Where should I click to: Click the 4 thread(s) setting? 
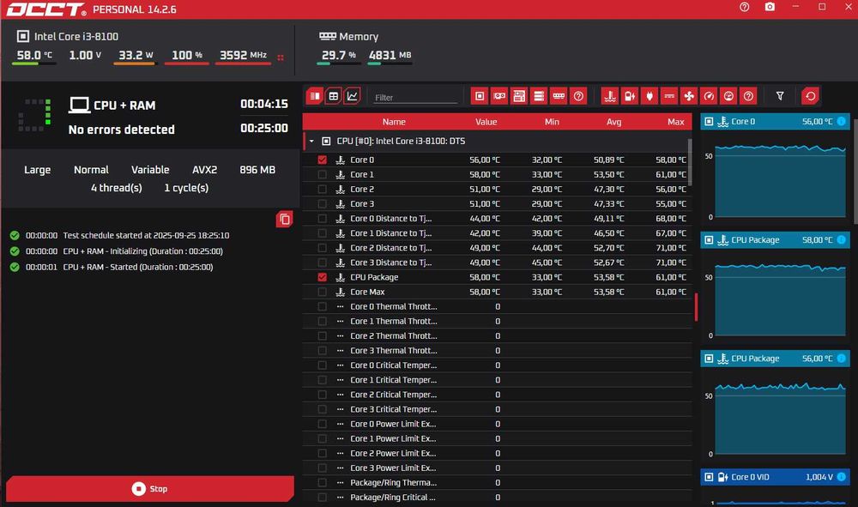click(x=117, y=188)
